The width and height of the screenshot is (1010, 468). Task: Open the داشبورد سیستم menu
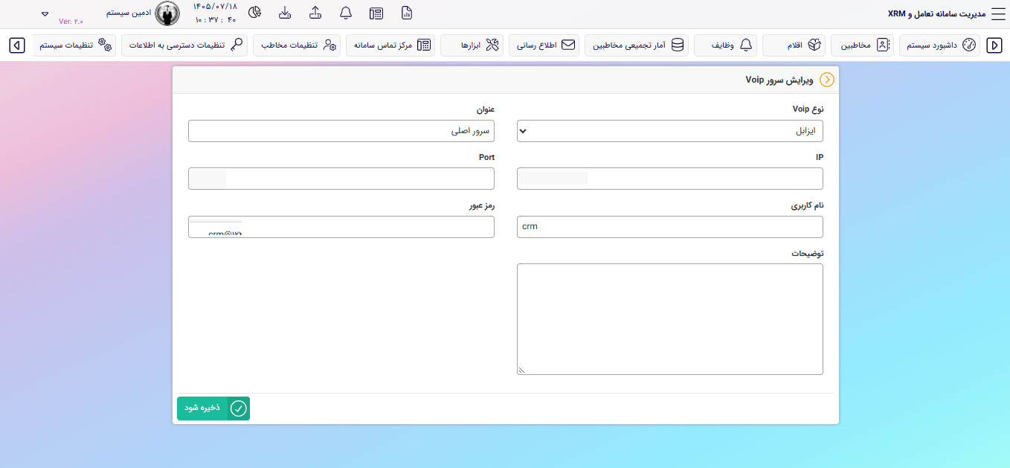[940, 45]
